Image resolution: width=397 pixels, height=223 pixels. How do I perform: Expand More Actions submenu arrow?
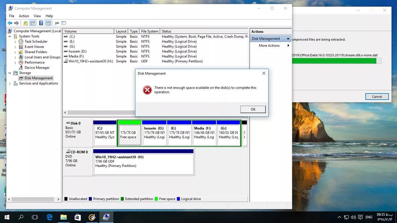coord(288,46)
